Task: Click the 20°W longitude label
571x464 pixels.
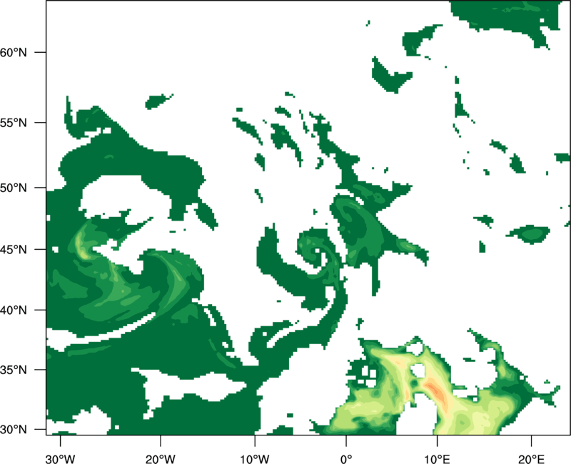Action: point(161,459)
